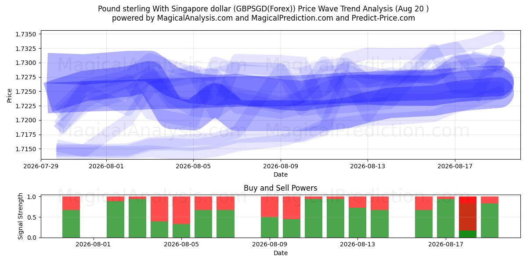Click the 2026-08-13 label under the bar chart

point(358,245)
